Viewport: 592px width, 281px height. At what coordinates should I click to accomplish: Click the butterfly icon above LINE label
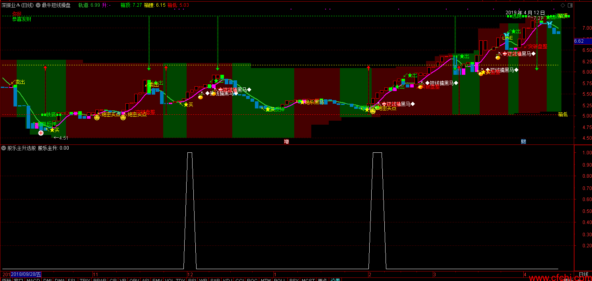pos(506,35)
